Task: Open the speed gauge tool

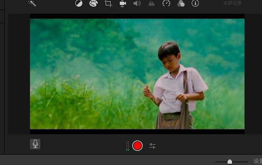Action: [x=166, y=3]
